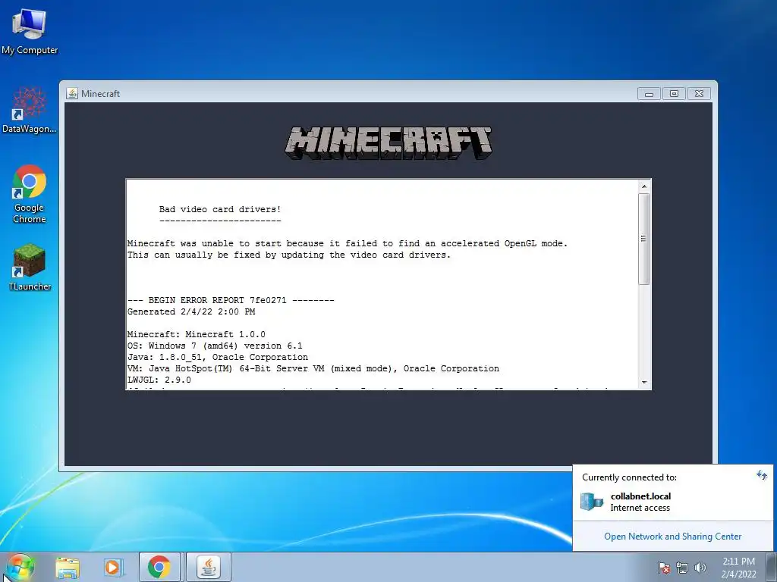Click the 'Internet access' status text
The width and height of the screenshot is (777, 582).
[640, 508]
